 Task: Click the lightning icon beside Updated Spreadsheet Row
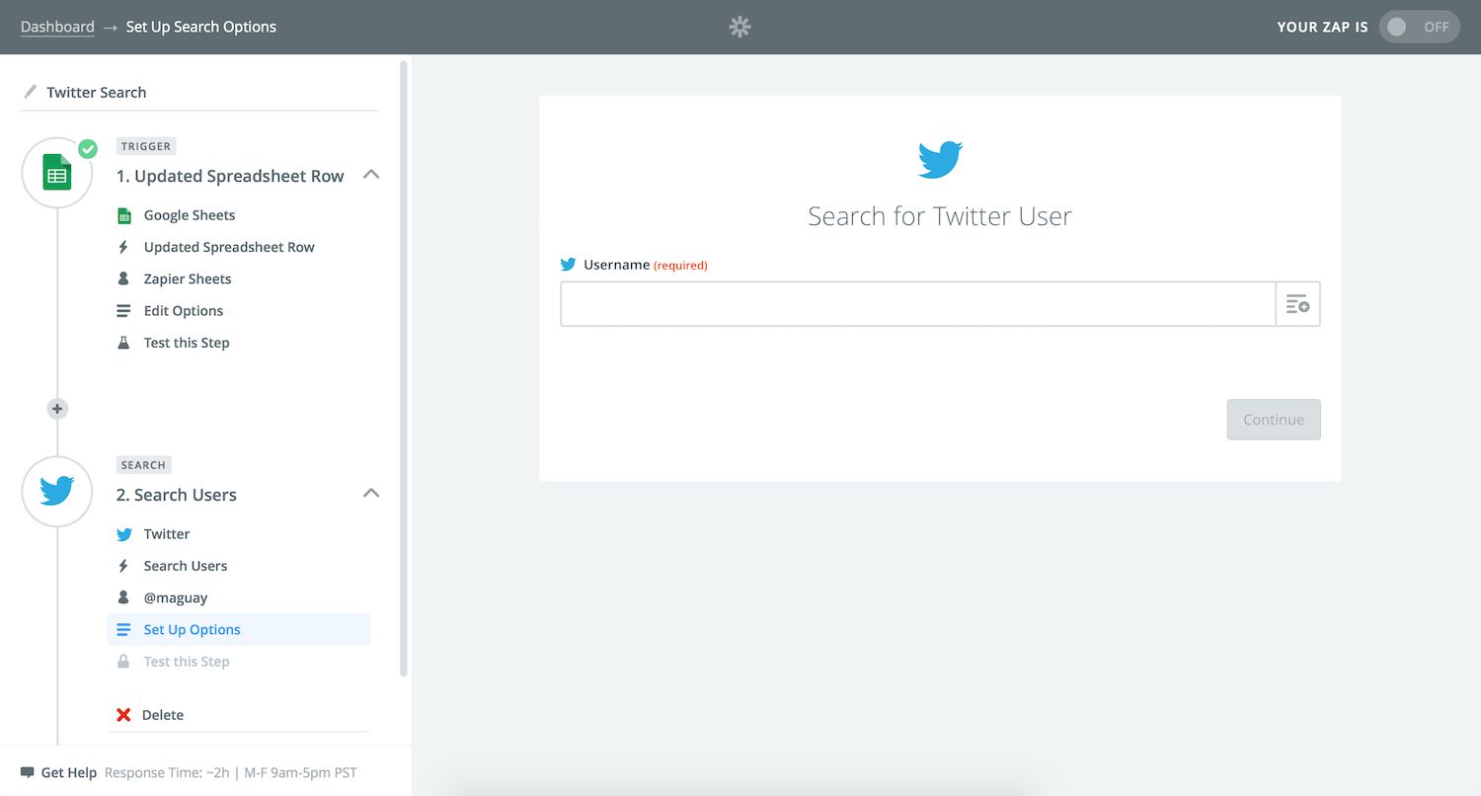pyautogui.click(x=123, y=247)
